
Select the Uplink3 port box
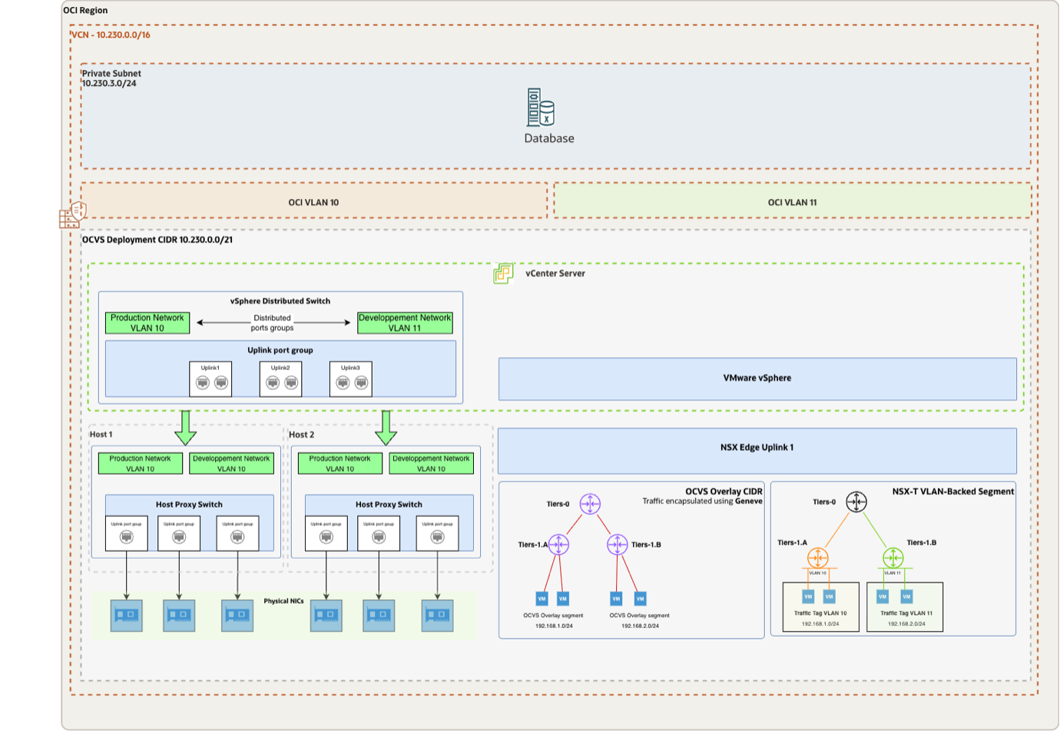pyautogui.click(x=351, y=379)
